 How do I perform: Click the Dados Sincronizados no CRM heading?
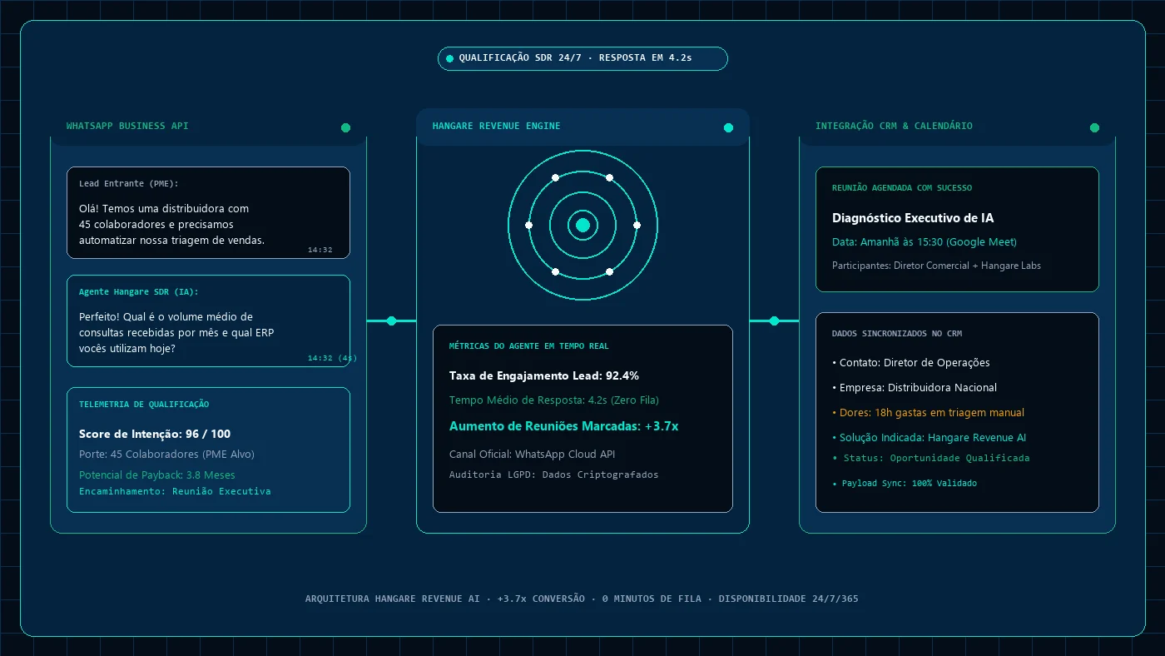click(897, 334)
